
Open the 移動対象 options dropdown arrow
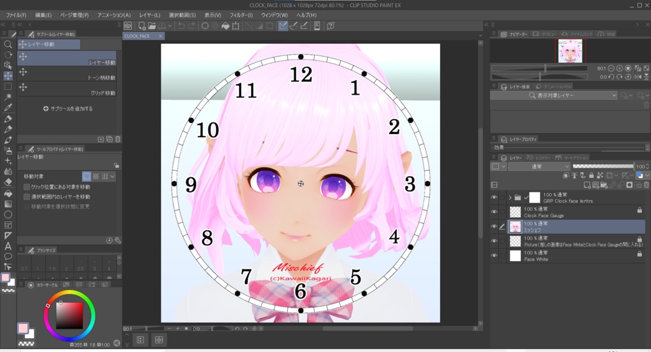pyautogui.click(x=113, y=177)
